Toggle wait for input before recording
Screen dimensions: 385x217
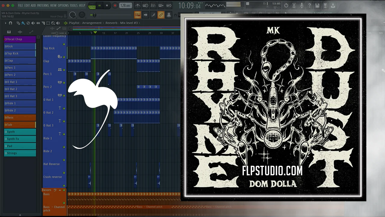[x=145, y=5]
